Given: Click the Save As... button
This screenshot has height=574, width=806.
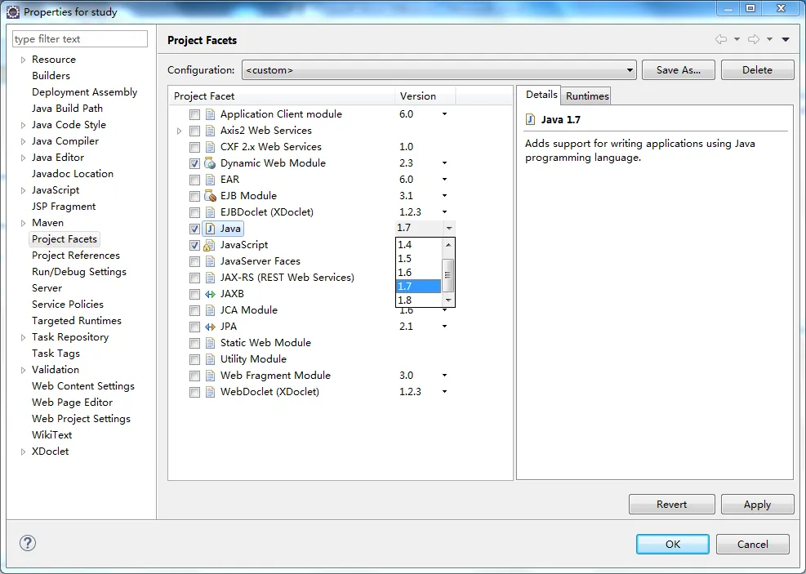Looking at the screenshot, I should (679, 70).
